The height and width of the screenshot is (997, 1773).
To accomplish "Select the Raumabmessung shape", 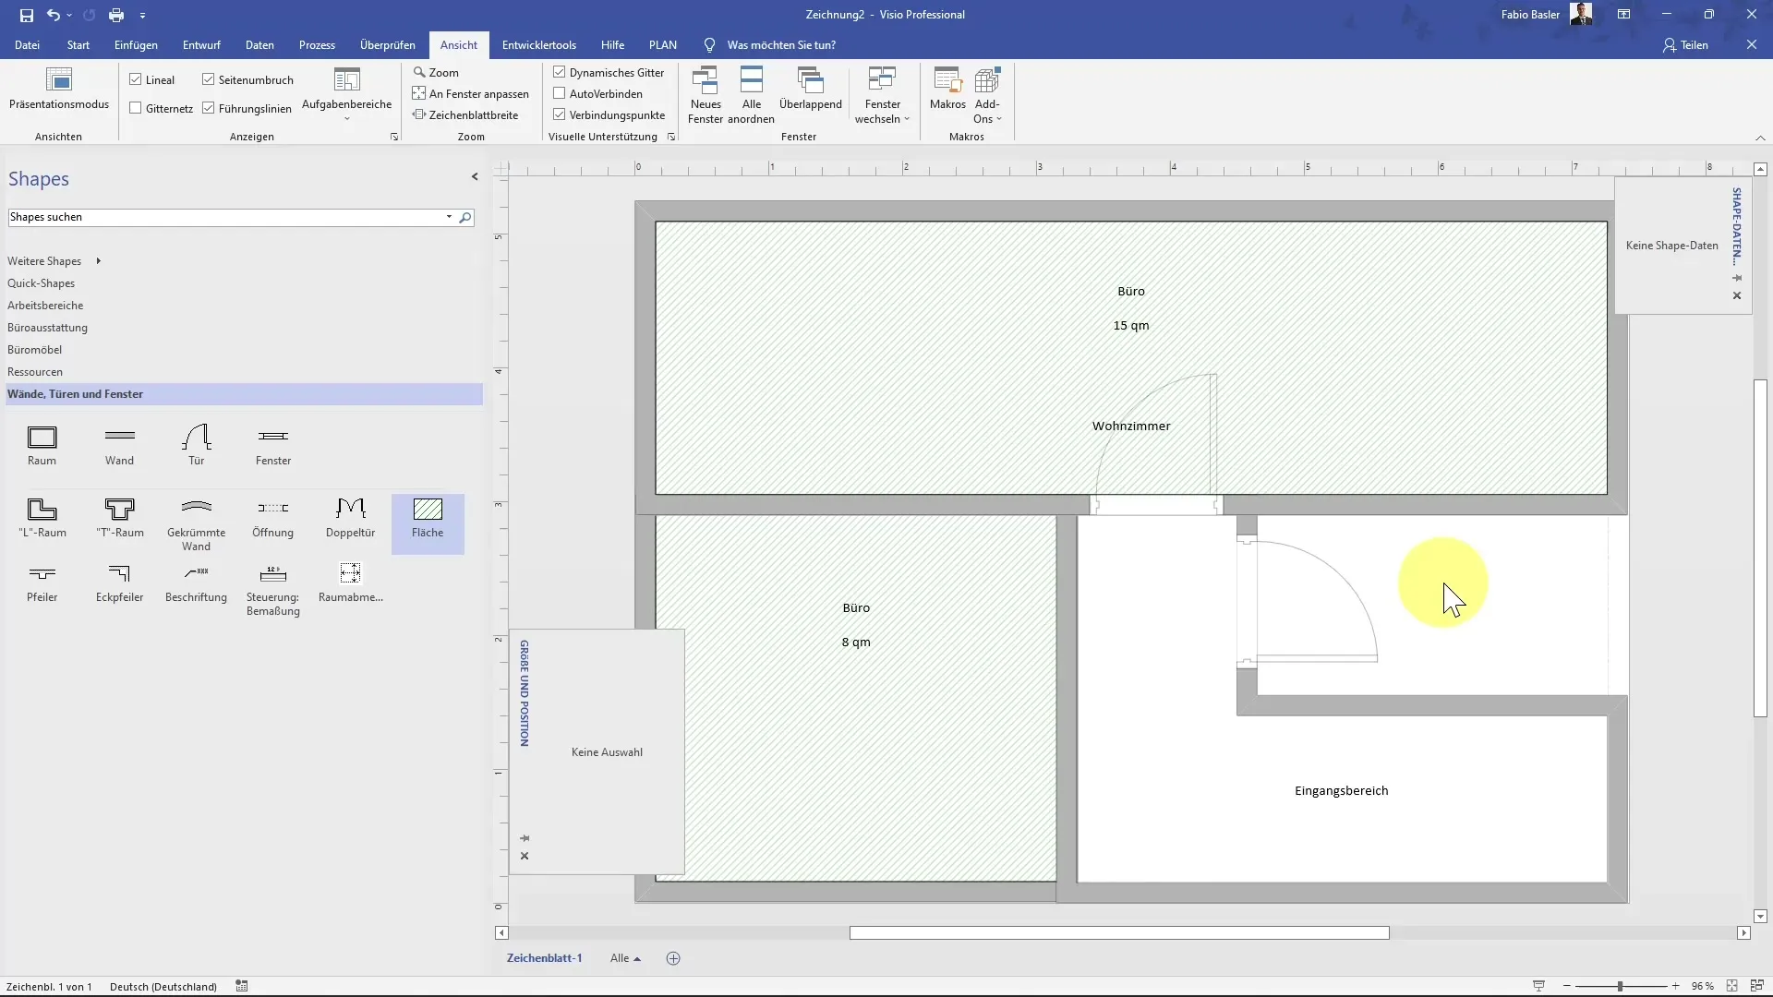I will pos(351,583).
